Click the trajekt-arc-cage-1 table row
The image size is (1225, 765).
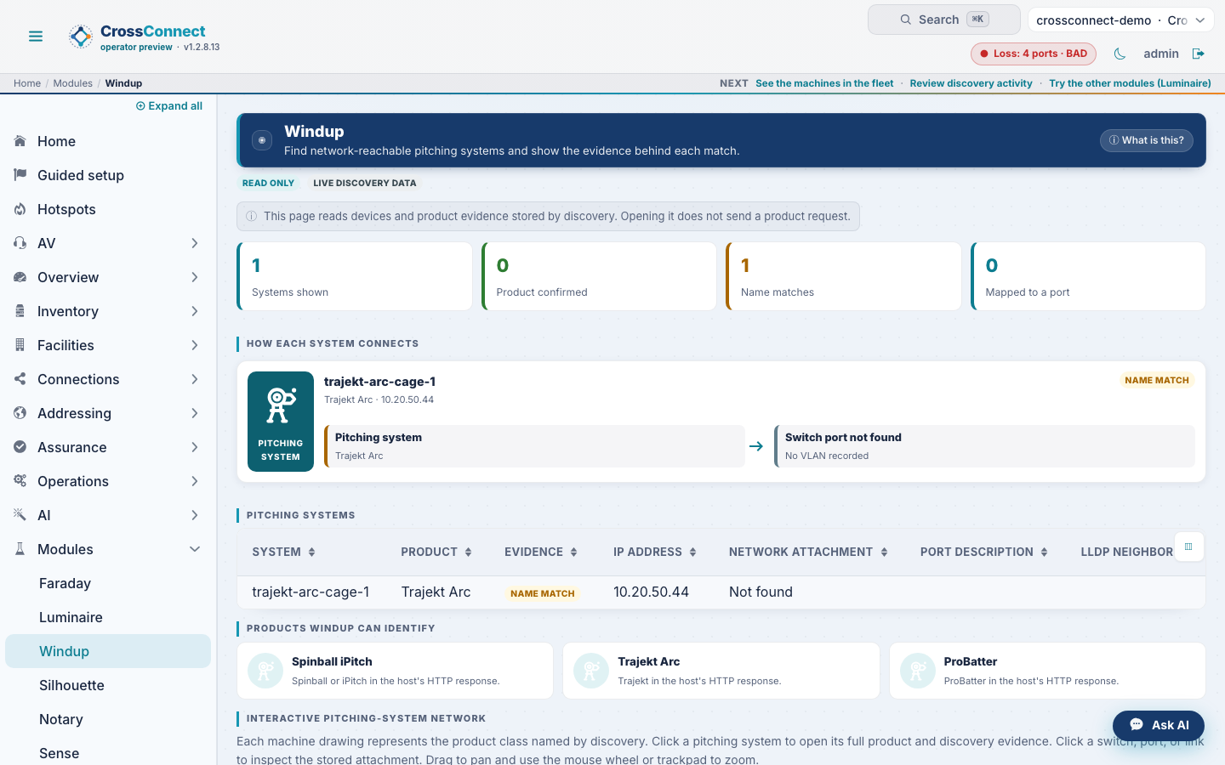point(721,592)
